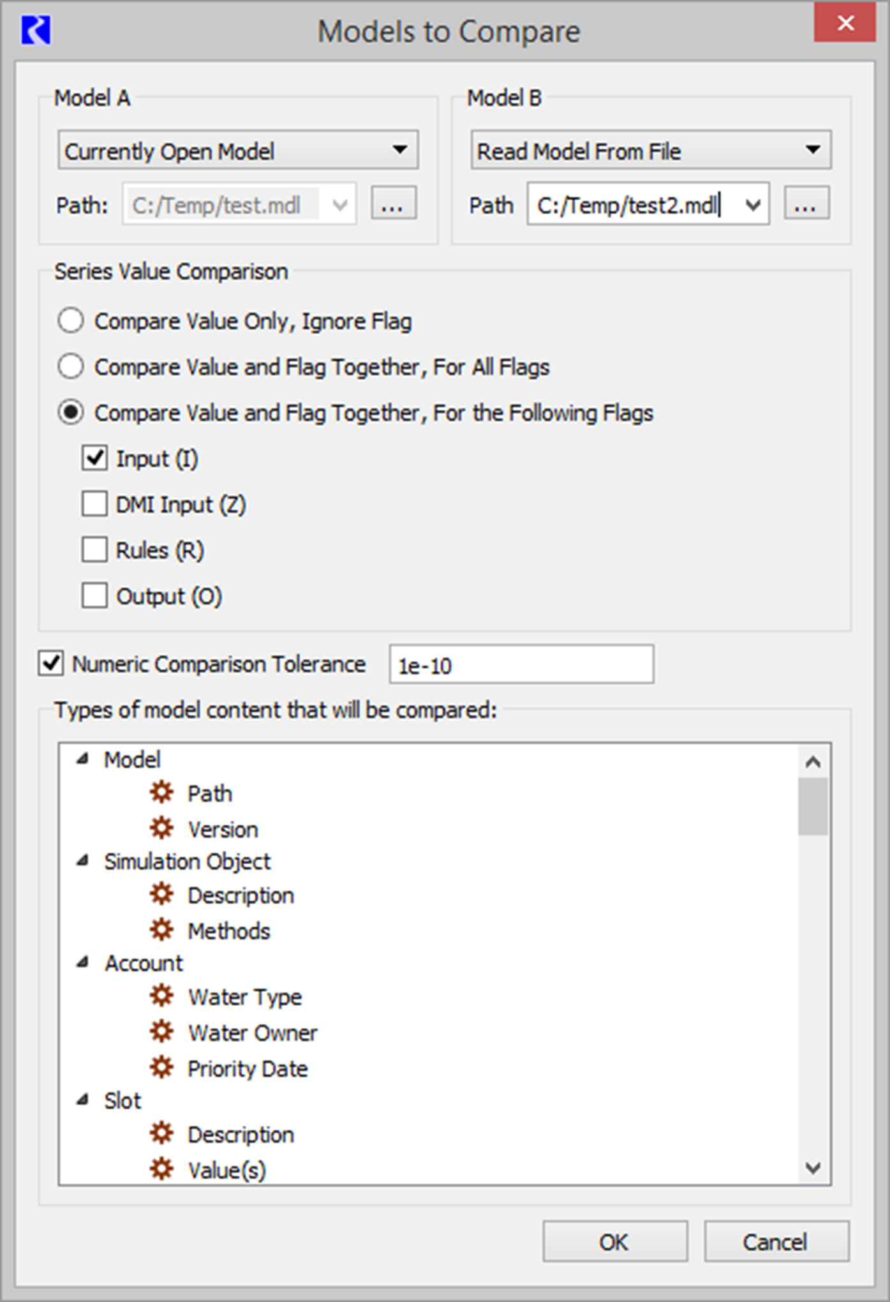The image size is (890, 1302).
Task: Click the RiverWare logo in title bar
Action: [x=36, y=31]
